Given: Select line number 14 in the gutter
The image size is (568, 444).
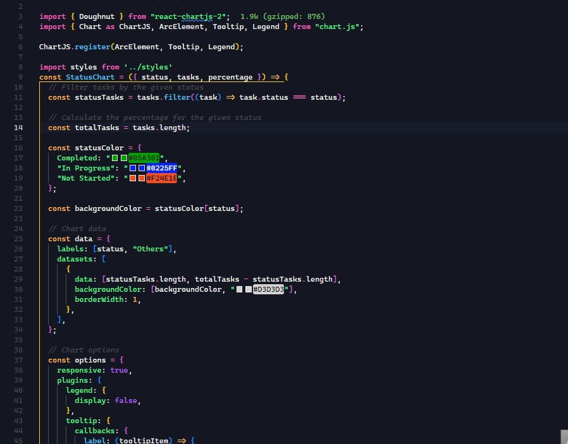Looking at the screenshot, I should [x=18, y=128].
